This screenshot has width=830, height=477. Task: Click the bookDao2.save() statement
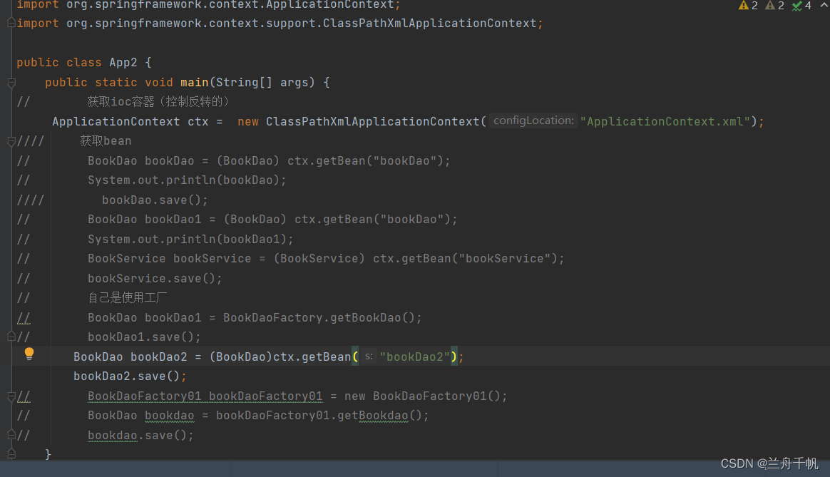click(130, 376)
